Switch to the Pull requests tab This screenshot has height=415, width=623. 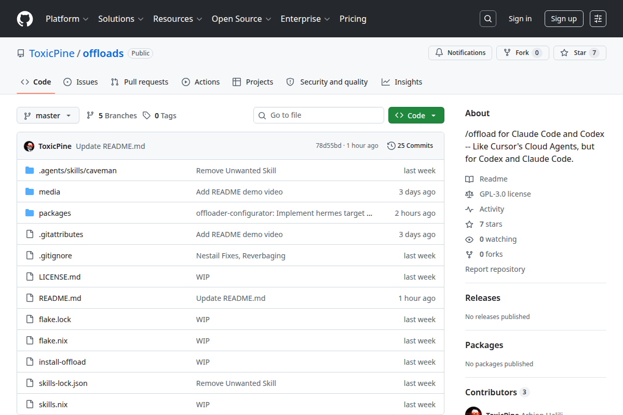140,82
